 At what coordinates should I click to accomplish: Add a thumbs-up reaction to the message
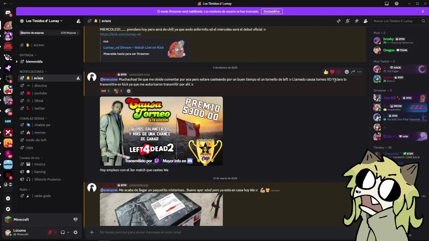tap(326, 72)
